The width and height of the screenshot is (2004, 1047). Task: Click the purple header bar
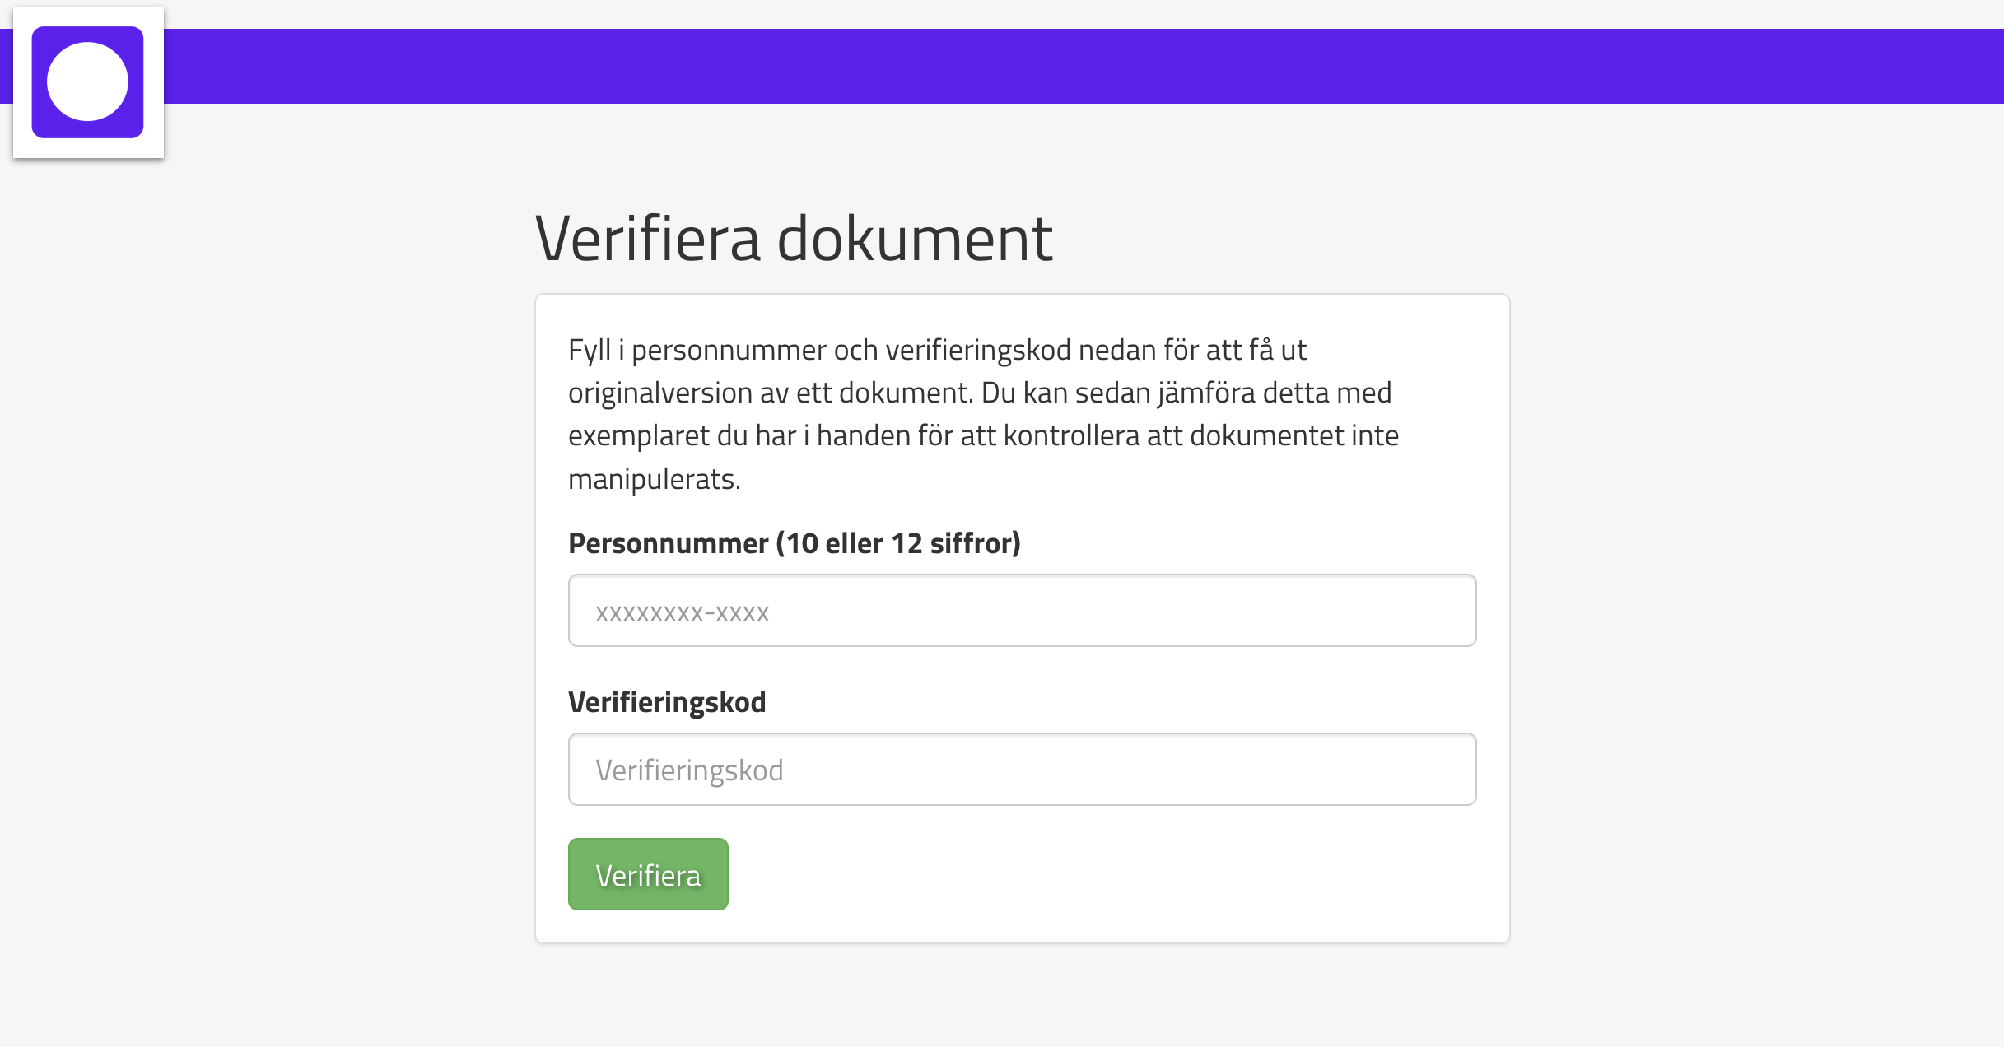tap(1070, 66)
